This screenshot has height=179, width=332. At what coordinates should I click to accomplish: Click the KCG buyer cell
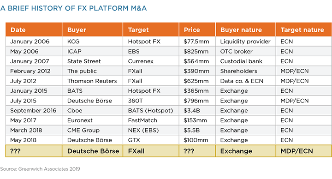click(93, 42)
